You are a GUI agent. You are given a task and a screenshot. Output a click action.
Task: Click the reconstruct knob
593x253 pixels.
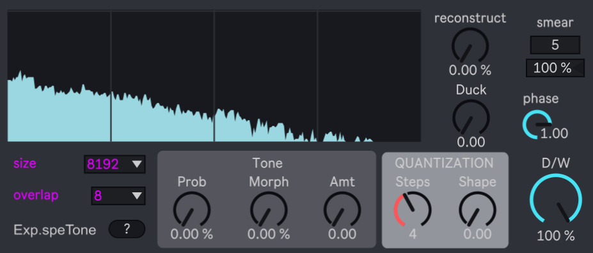[470, 45]
